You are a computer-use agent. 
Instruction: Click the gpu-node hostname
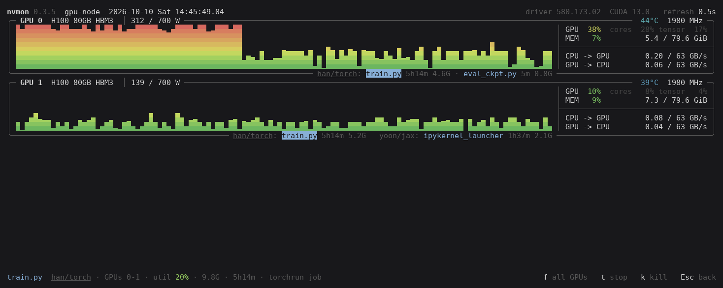82,12
